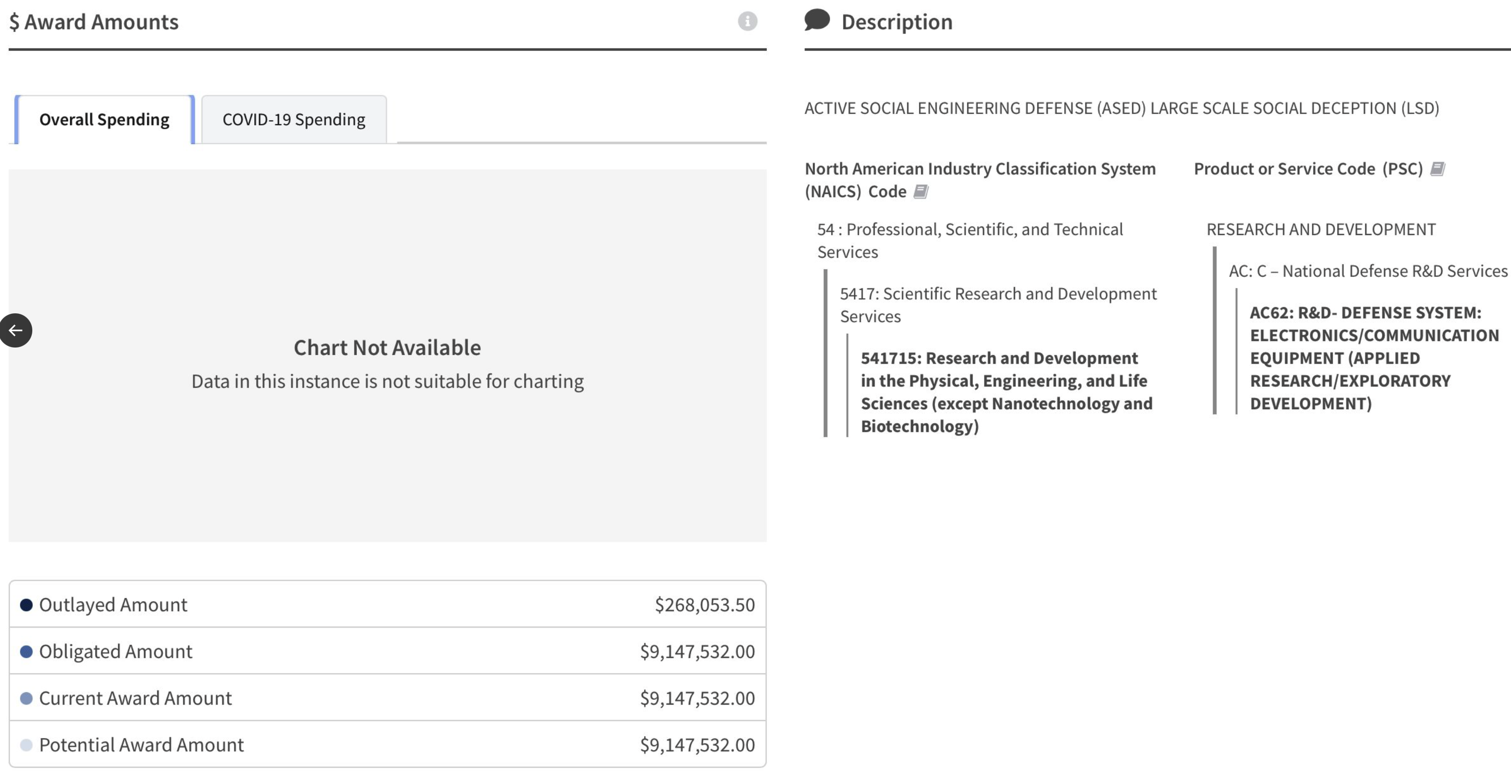Click the Current Award Amount color dot
This screenshot has width=1511, height=771.
(x=27, y=698)
